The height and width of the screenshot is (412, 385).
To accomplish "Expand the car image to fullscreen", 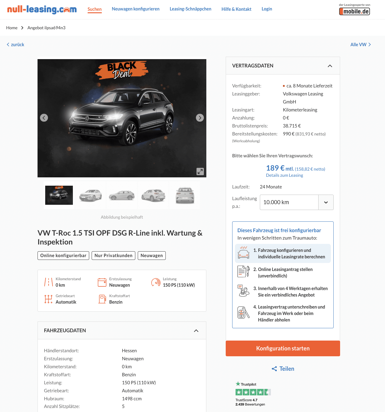I will click(x=200, y=172).
